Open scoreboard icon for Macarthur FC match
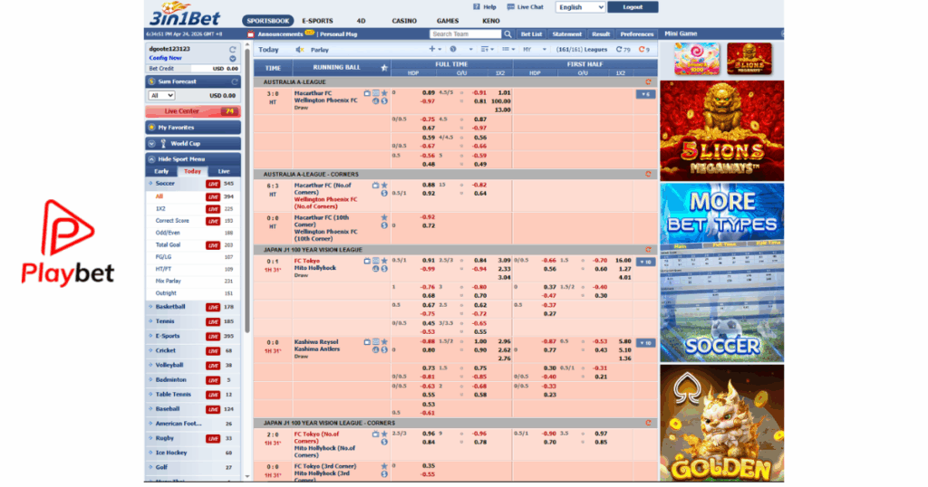Screen dimensions: 928x487 (x=376, y=93)
